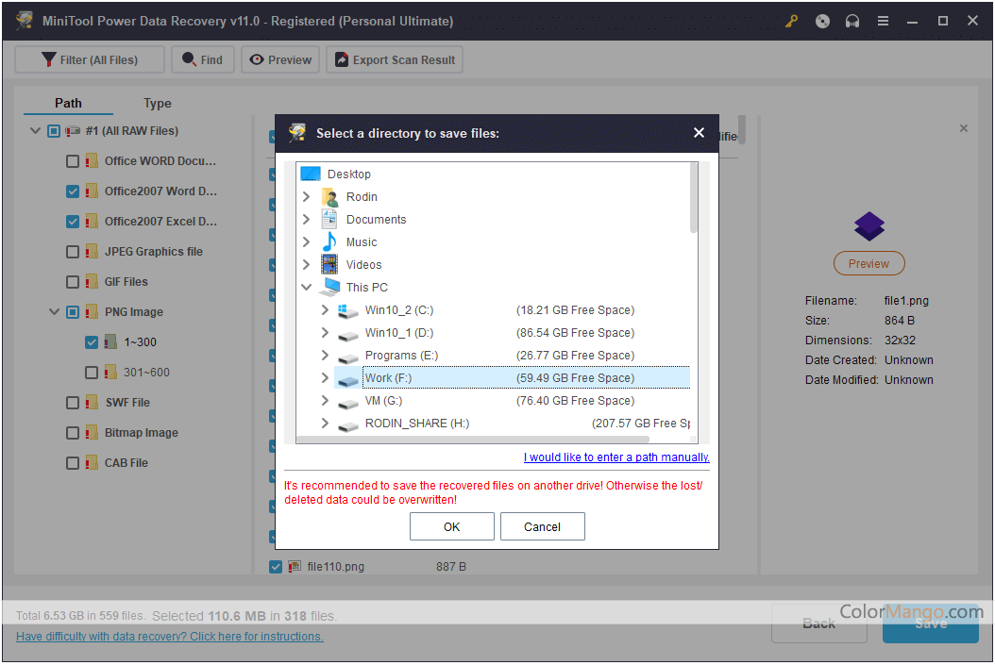This screenshot has width=995, height=665.
Task: Click the OK button in the dialog
Action: (451, 526)
